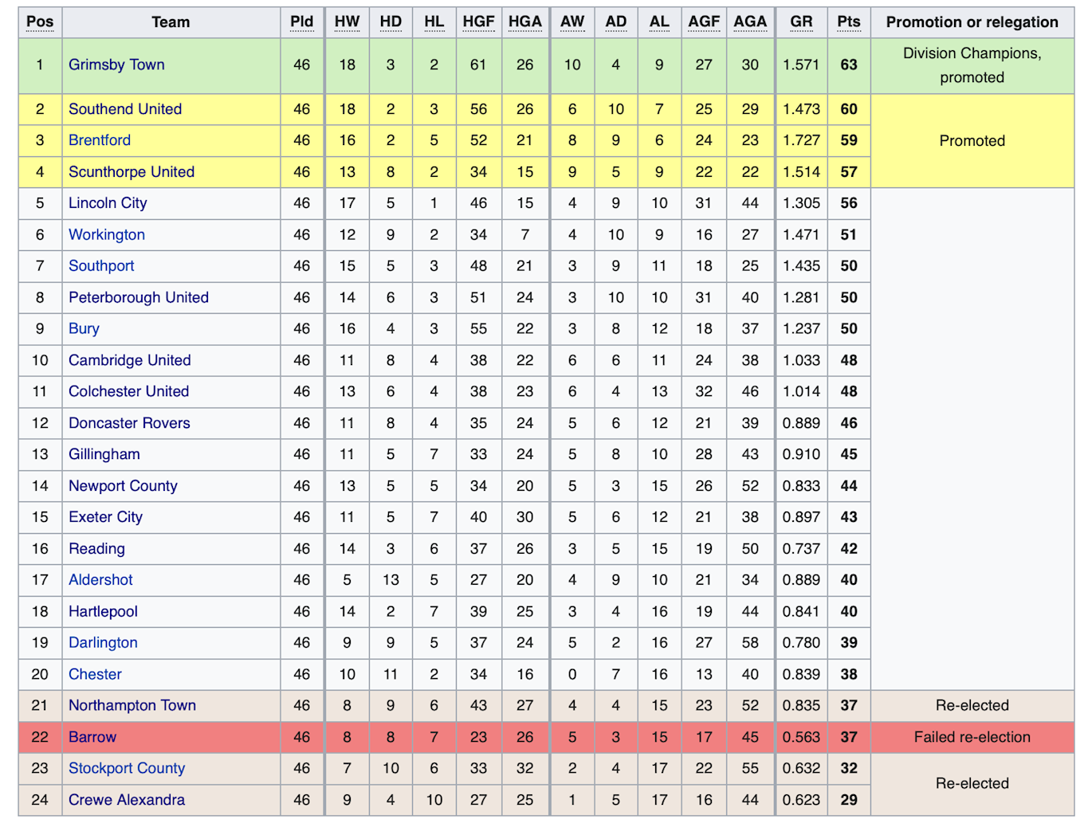Open the Darlington team link
This screenshot has height=831, width=1084.
click(103, 643)
